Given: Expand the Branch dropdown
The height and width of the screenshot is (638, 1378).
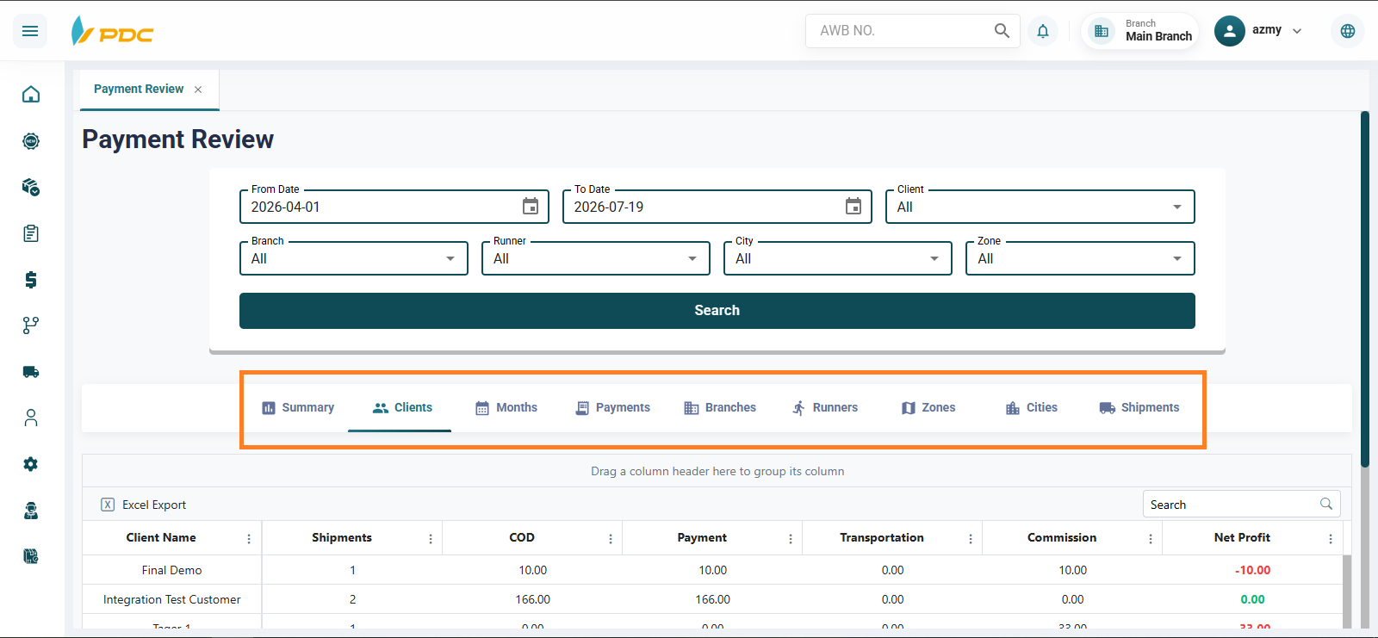Looking at the screenshot, I should tap(450, 258).
